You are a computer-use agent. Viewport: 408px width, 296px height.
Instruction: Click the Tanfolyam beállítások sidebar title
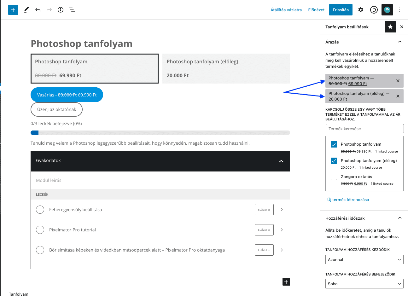coord(347,27)
